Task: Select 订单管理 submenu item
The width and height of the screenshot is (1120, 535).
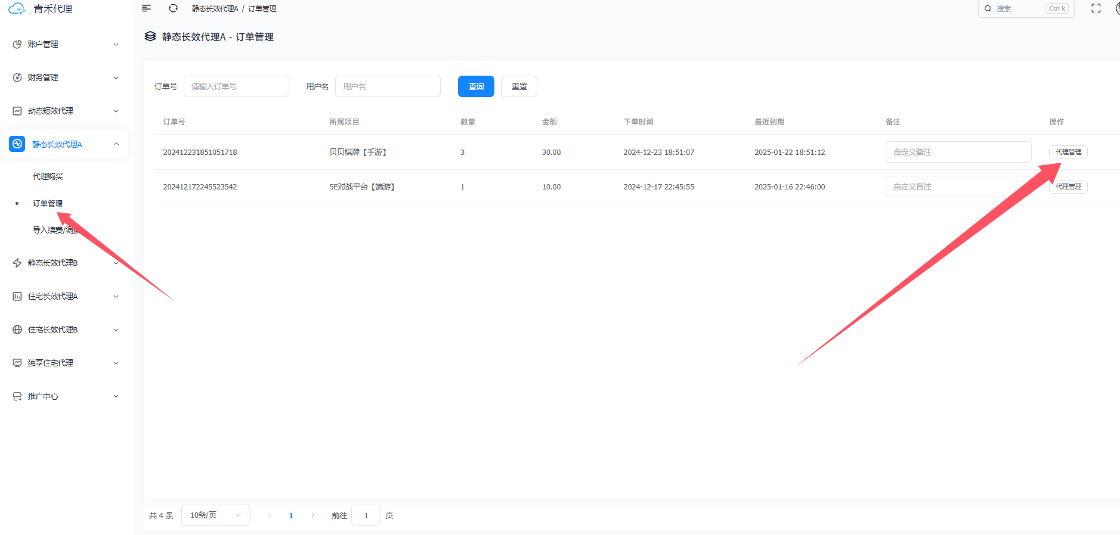Action: (48, 203)
